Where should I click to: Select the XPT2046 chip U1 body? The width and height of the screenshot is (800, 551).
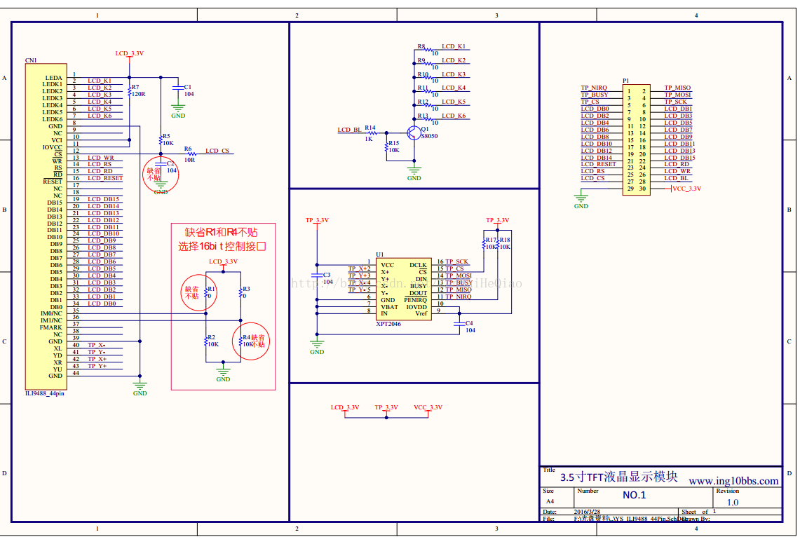[404, 290]
